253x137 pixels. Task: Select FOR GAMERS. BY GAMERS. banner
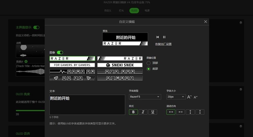[x=72, y=65]
